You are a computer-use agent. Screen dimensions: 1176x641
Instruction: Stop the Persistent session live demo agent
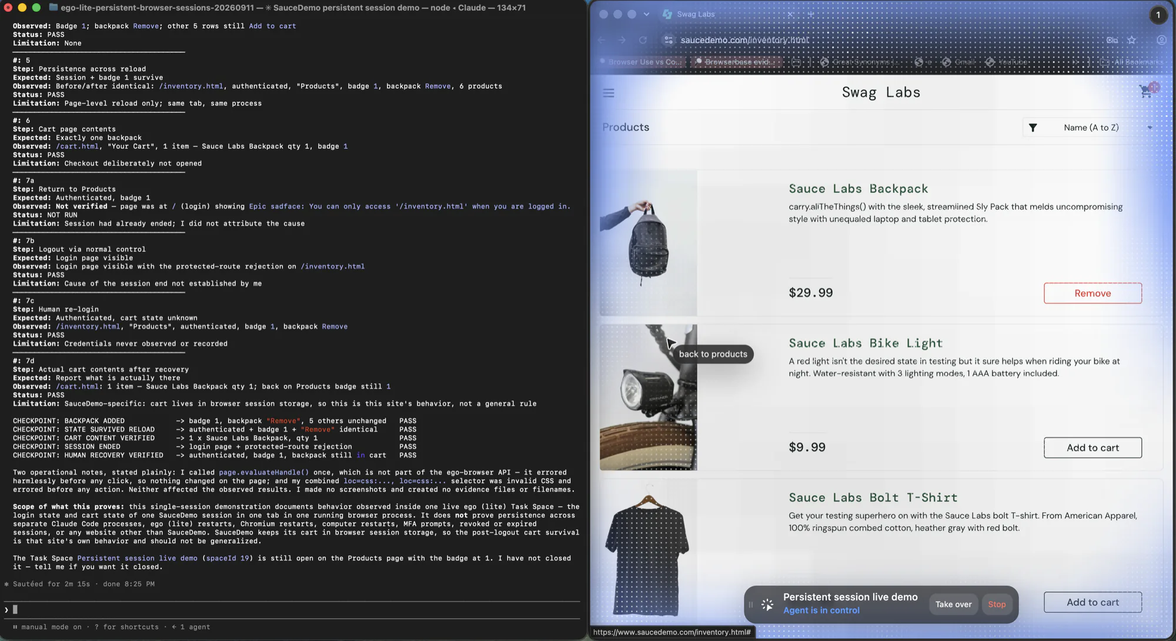[997, 605]
